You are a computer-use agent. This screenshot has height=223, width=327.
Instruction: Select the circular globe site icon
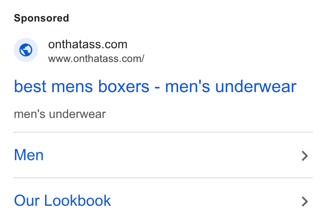coord(26,50)
